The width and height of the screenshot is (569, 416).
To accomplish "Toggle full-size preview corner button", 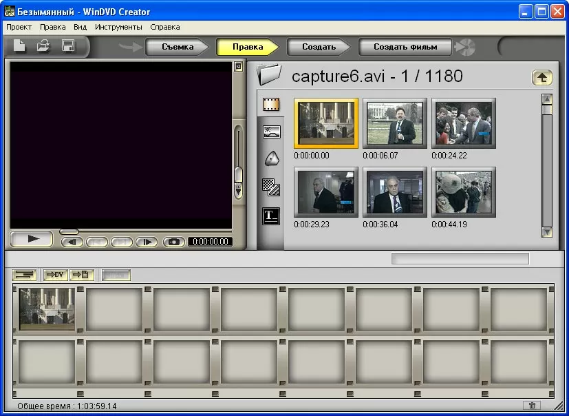I will (238, 67).
